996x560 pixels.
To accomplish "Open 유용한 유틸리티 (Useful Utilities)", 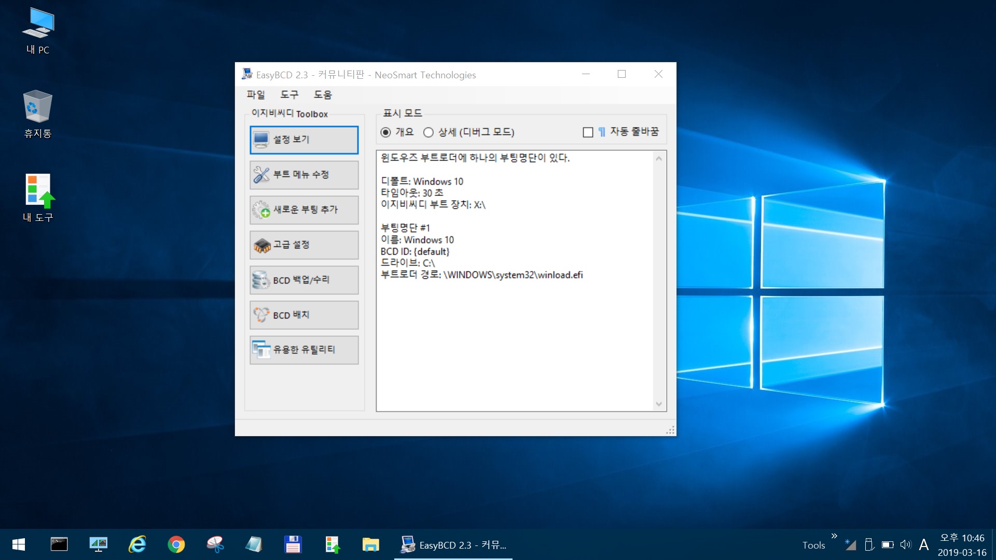I will point(304,350).
